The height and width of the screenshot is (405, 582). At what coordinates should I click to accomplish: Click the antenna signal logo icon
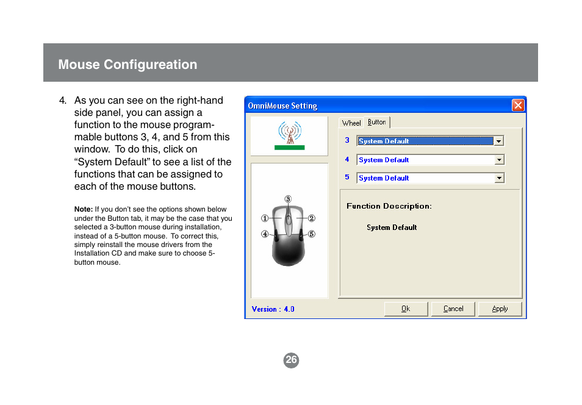(x=290, y=135)
